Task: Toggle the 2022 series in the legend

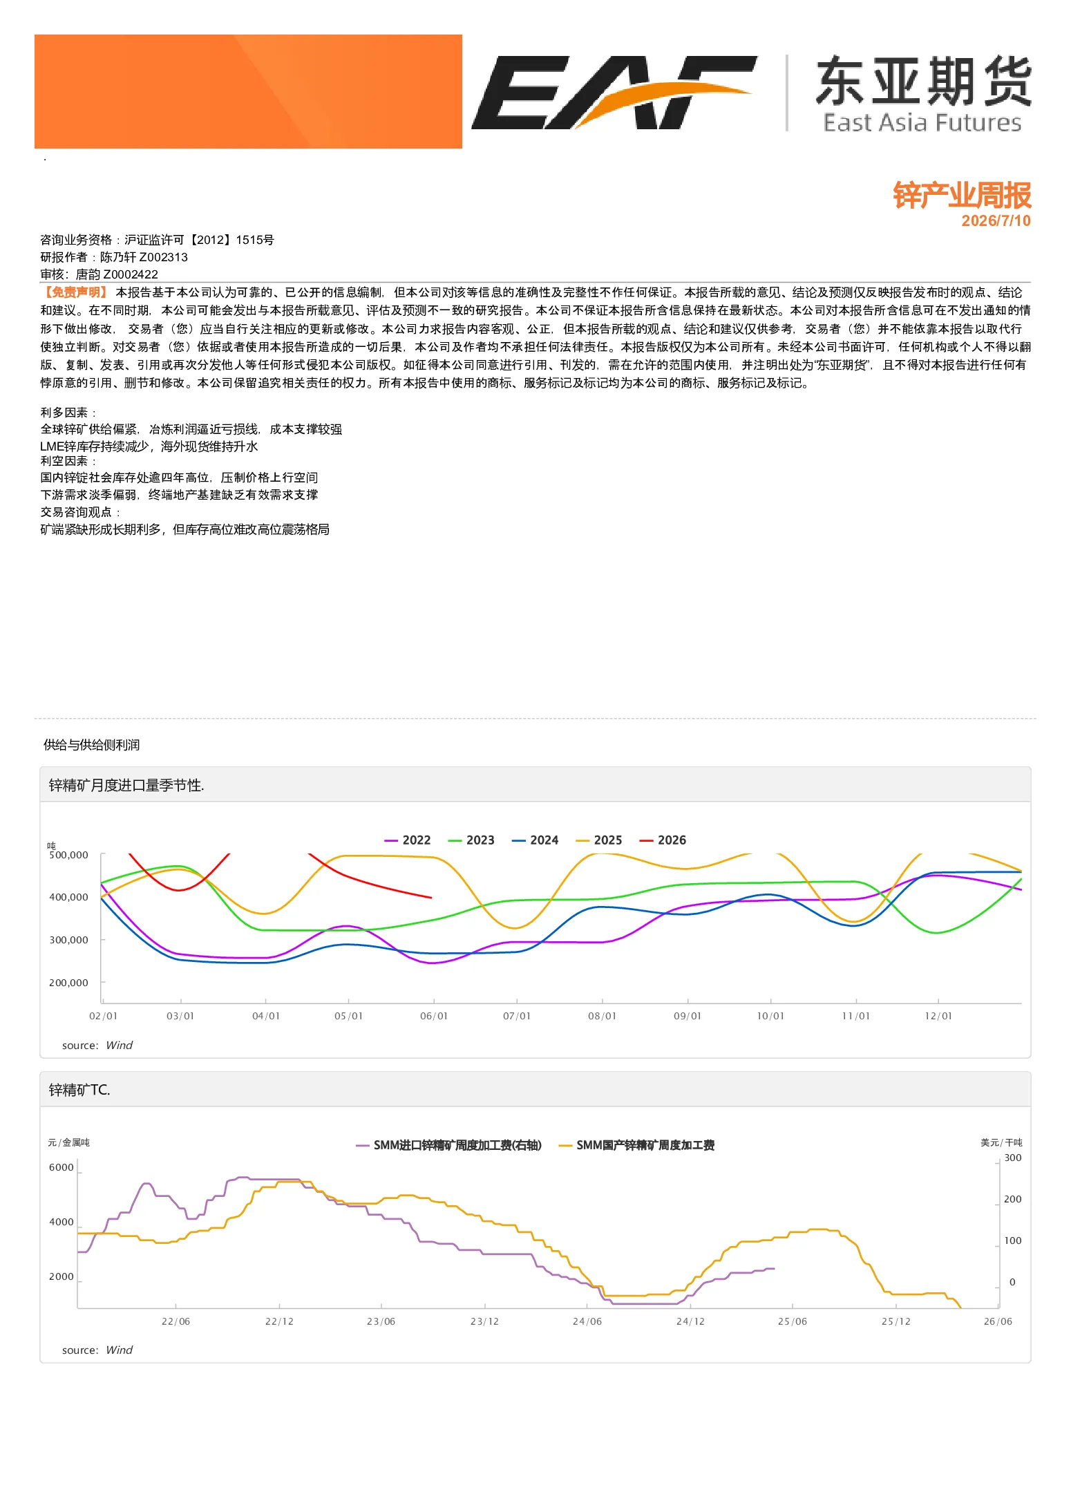Action: 408,840
